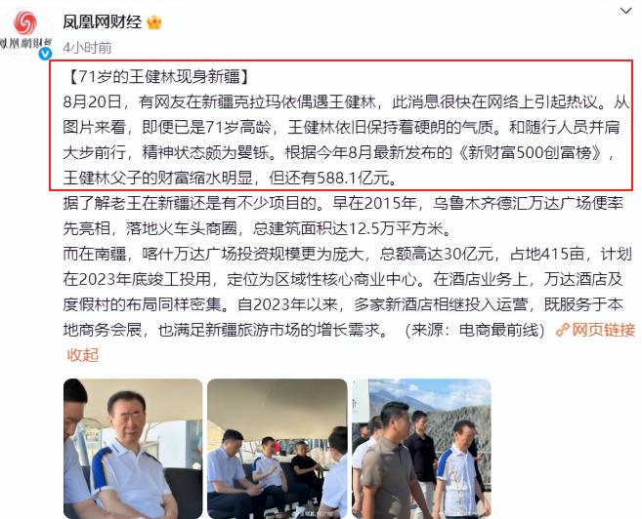
Task: Click the Phoenix Finance avatar logo
Action: click(25, 31)
